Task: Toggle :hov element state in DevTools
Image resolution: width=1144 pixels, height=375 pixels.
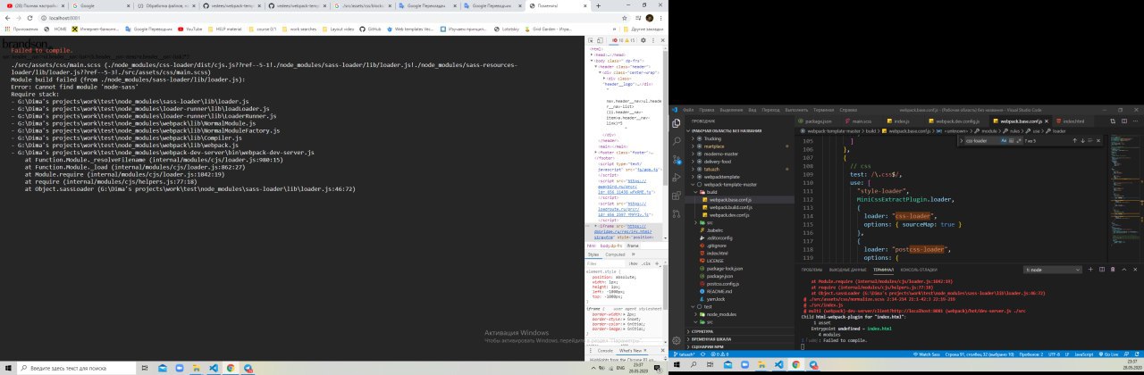Action: pos(633,263)
